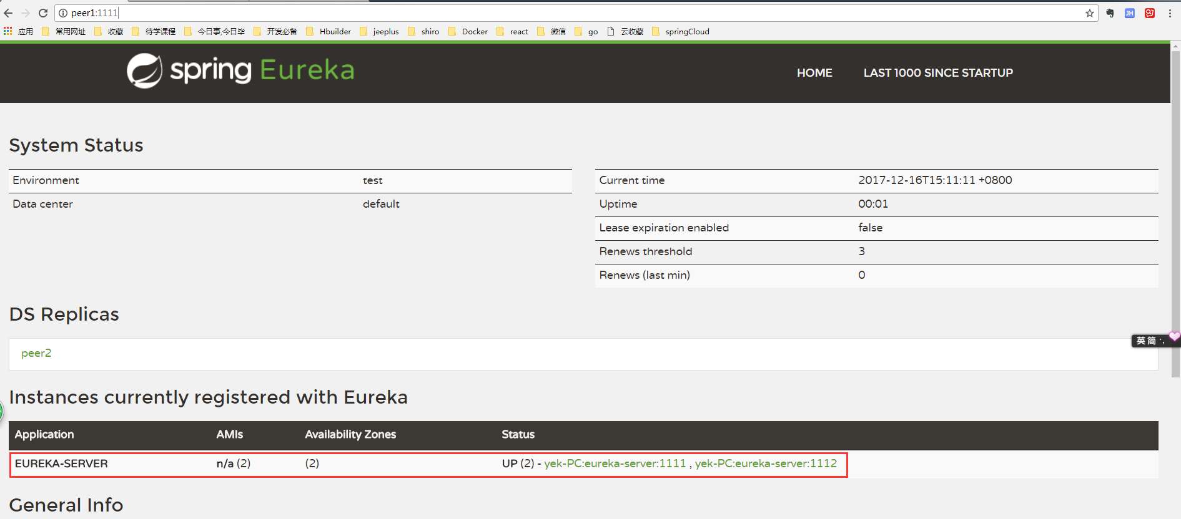Open LAST 1000 SINCE STARTUP page

click(x=938, y=73)
